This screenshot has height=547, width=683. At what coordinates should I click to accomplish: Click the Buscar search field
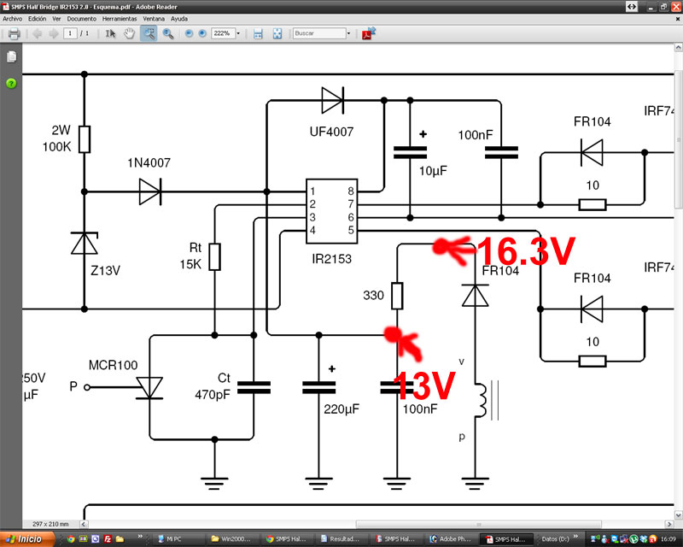(x=318, y=33)
